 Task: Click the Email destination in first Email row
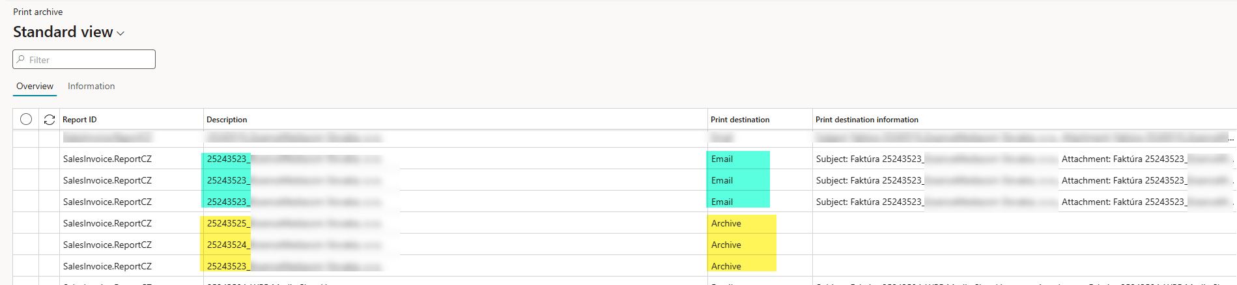click(x=722, y=159)
